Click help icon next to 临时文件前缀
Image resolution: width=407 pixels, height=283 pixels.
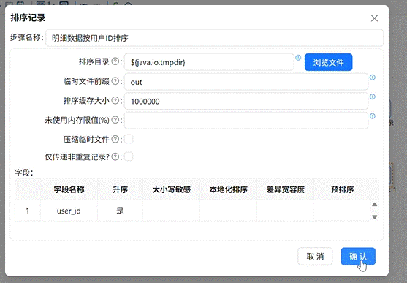115,81
